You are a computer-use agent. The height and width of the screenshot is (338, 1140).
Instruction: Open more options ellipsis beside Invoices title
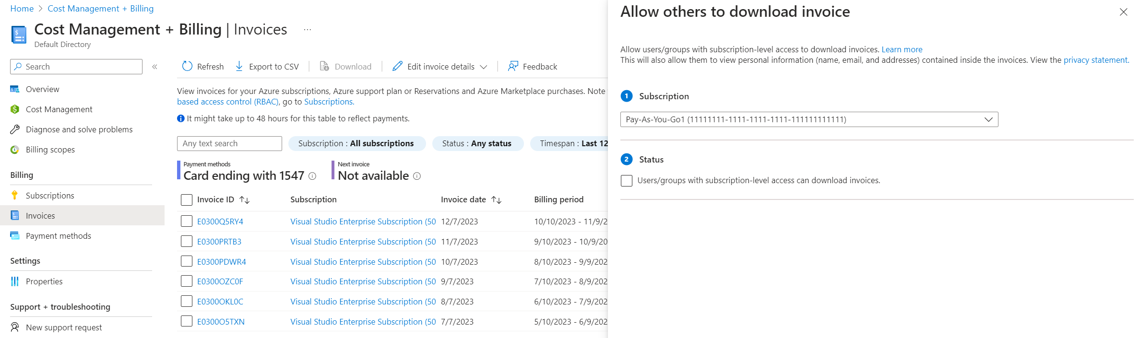coord(308,30)
